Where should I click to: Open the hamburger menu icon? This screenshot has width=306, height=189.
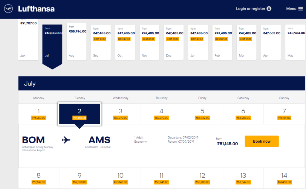(x=301, y=9)
